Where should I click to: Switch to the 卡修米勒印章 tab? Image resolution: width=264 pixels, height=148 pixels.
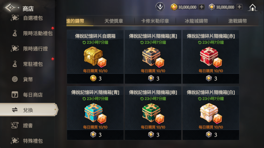coord(155,21)
